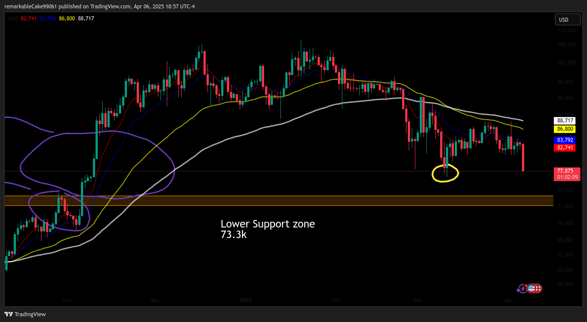Viewport: 587px width, 322px height.
Task: Click the Feb label on time axis
Action: coord(336,300)
